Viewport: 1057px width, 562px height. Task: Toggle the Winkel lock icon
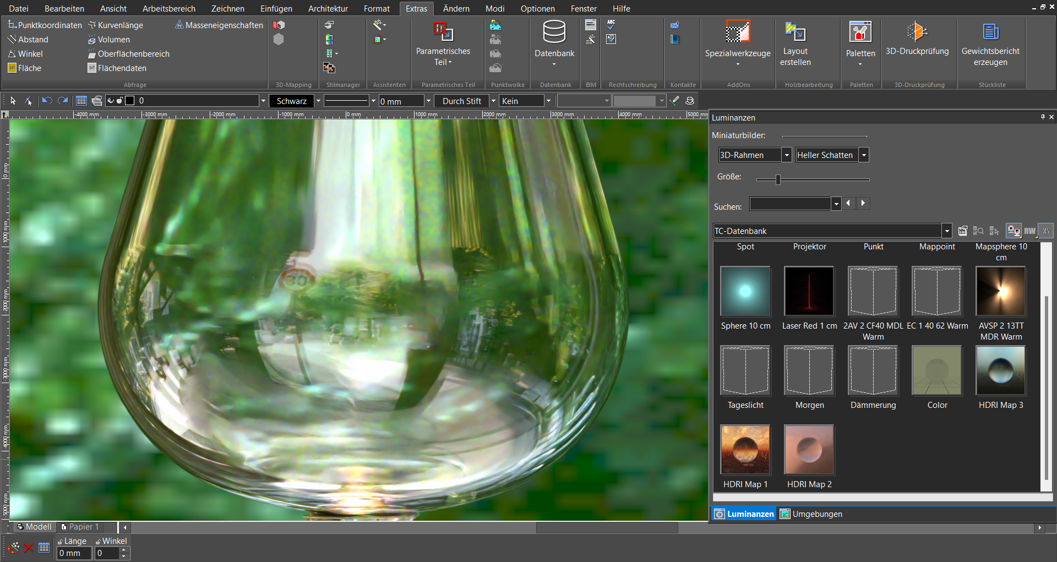tap(98, 542)
